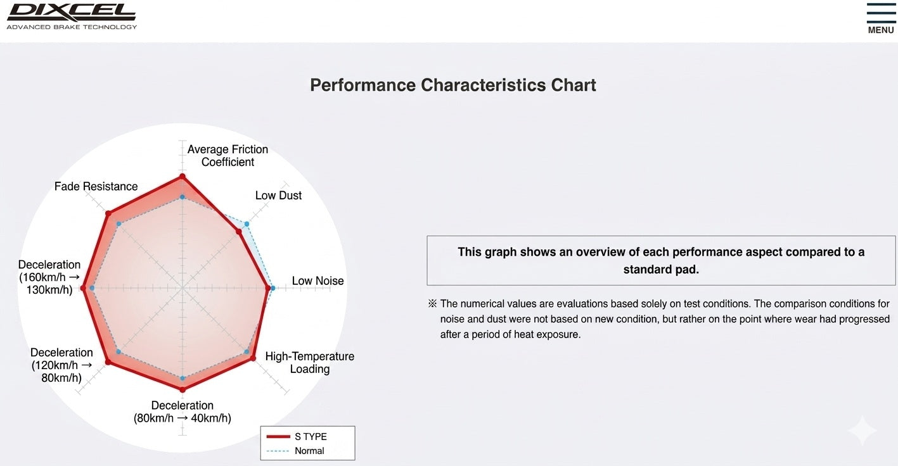Click the Fade Resistance axis label
The image size is (898, 466).
click(96, 186)
